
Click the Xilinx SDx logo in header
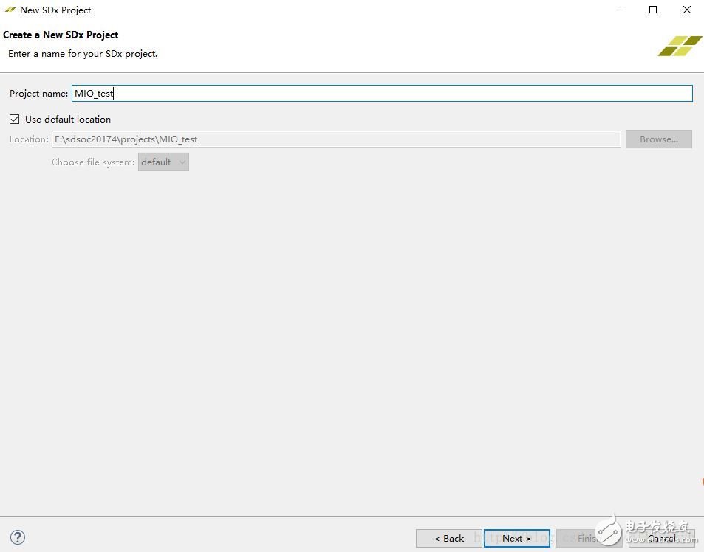(680, 46)
